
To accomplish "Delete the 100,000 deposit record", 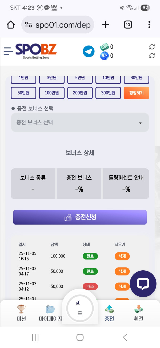I will tap(122, 256).
